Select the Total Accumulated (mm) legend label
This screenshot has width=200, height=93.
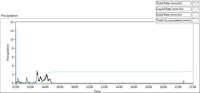pyautogui.click(x=173, y=20)
